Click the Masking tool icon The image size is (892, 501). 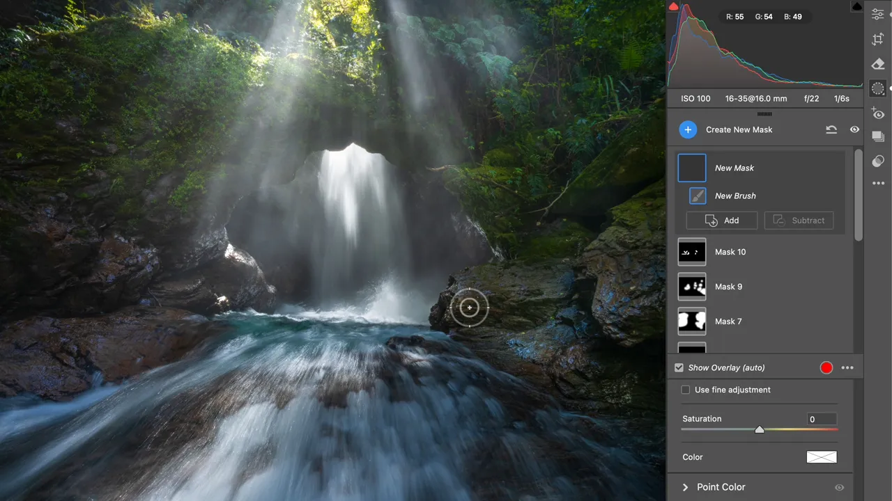pos(878,88)
